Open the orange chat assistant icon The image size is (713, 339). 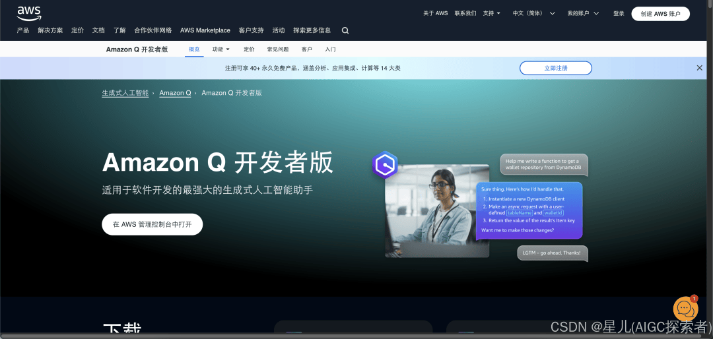(x=685, y=309)
